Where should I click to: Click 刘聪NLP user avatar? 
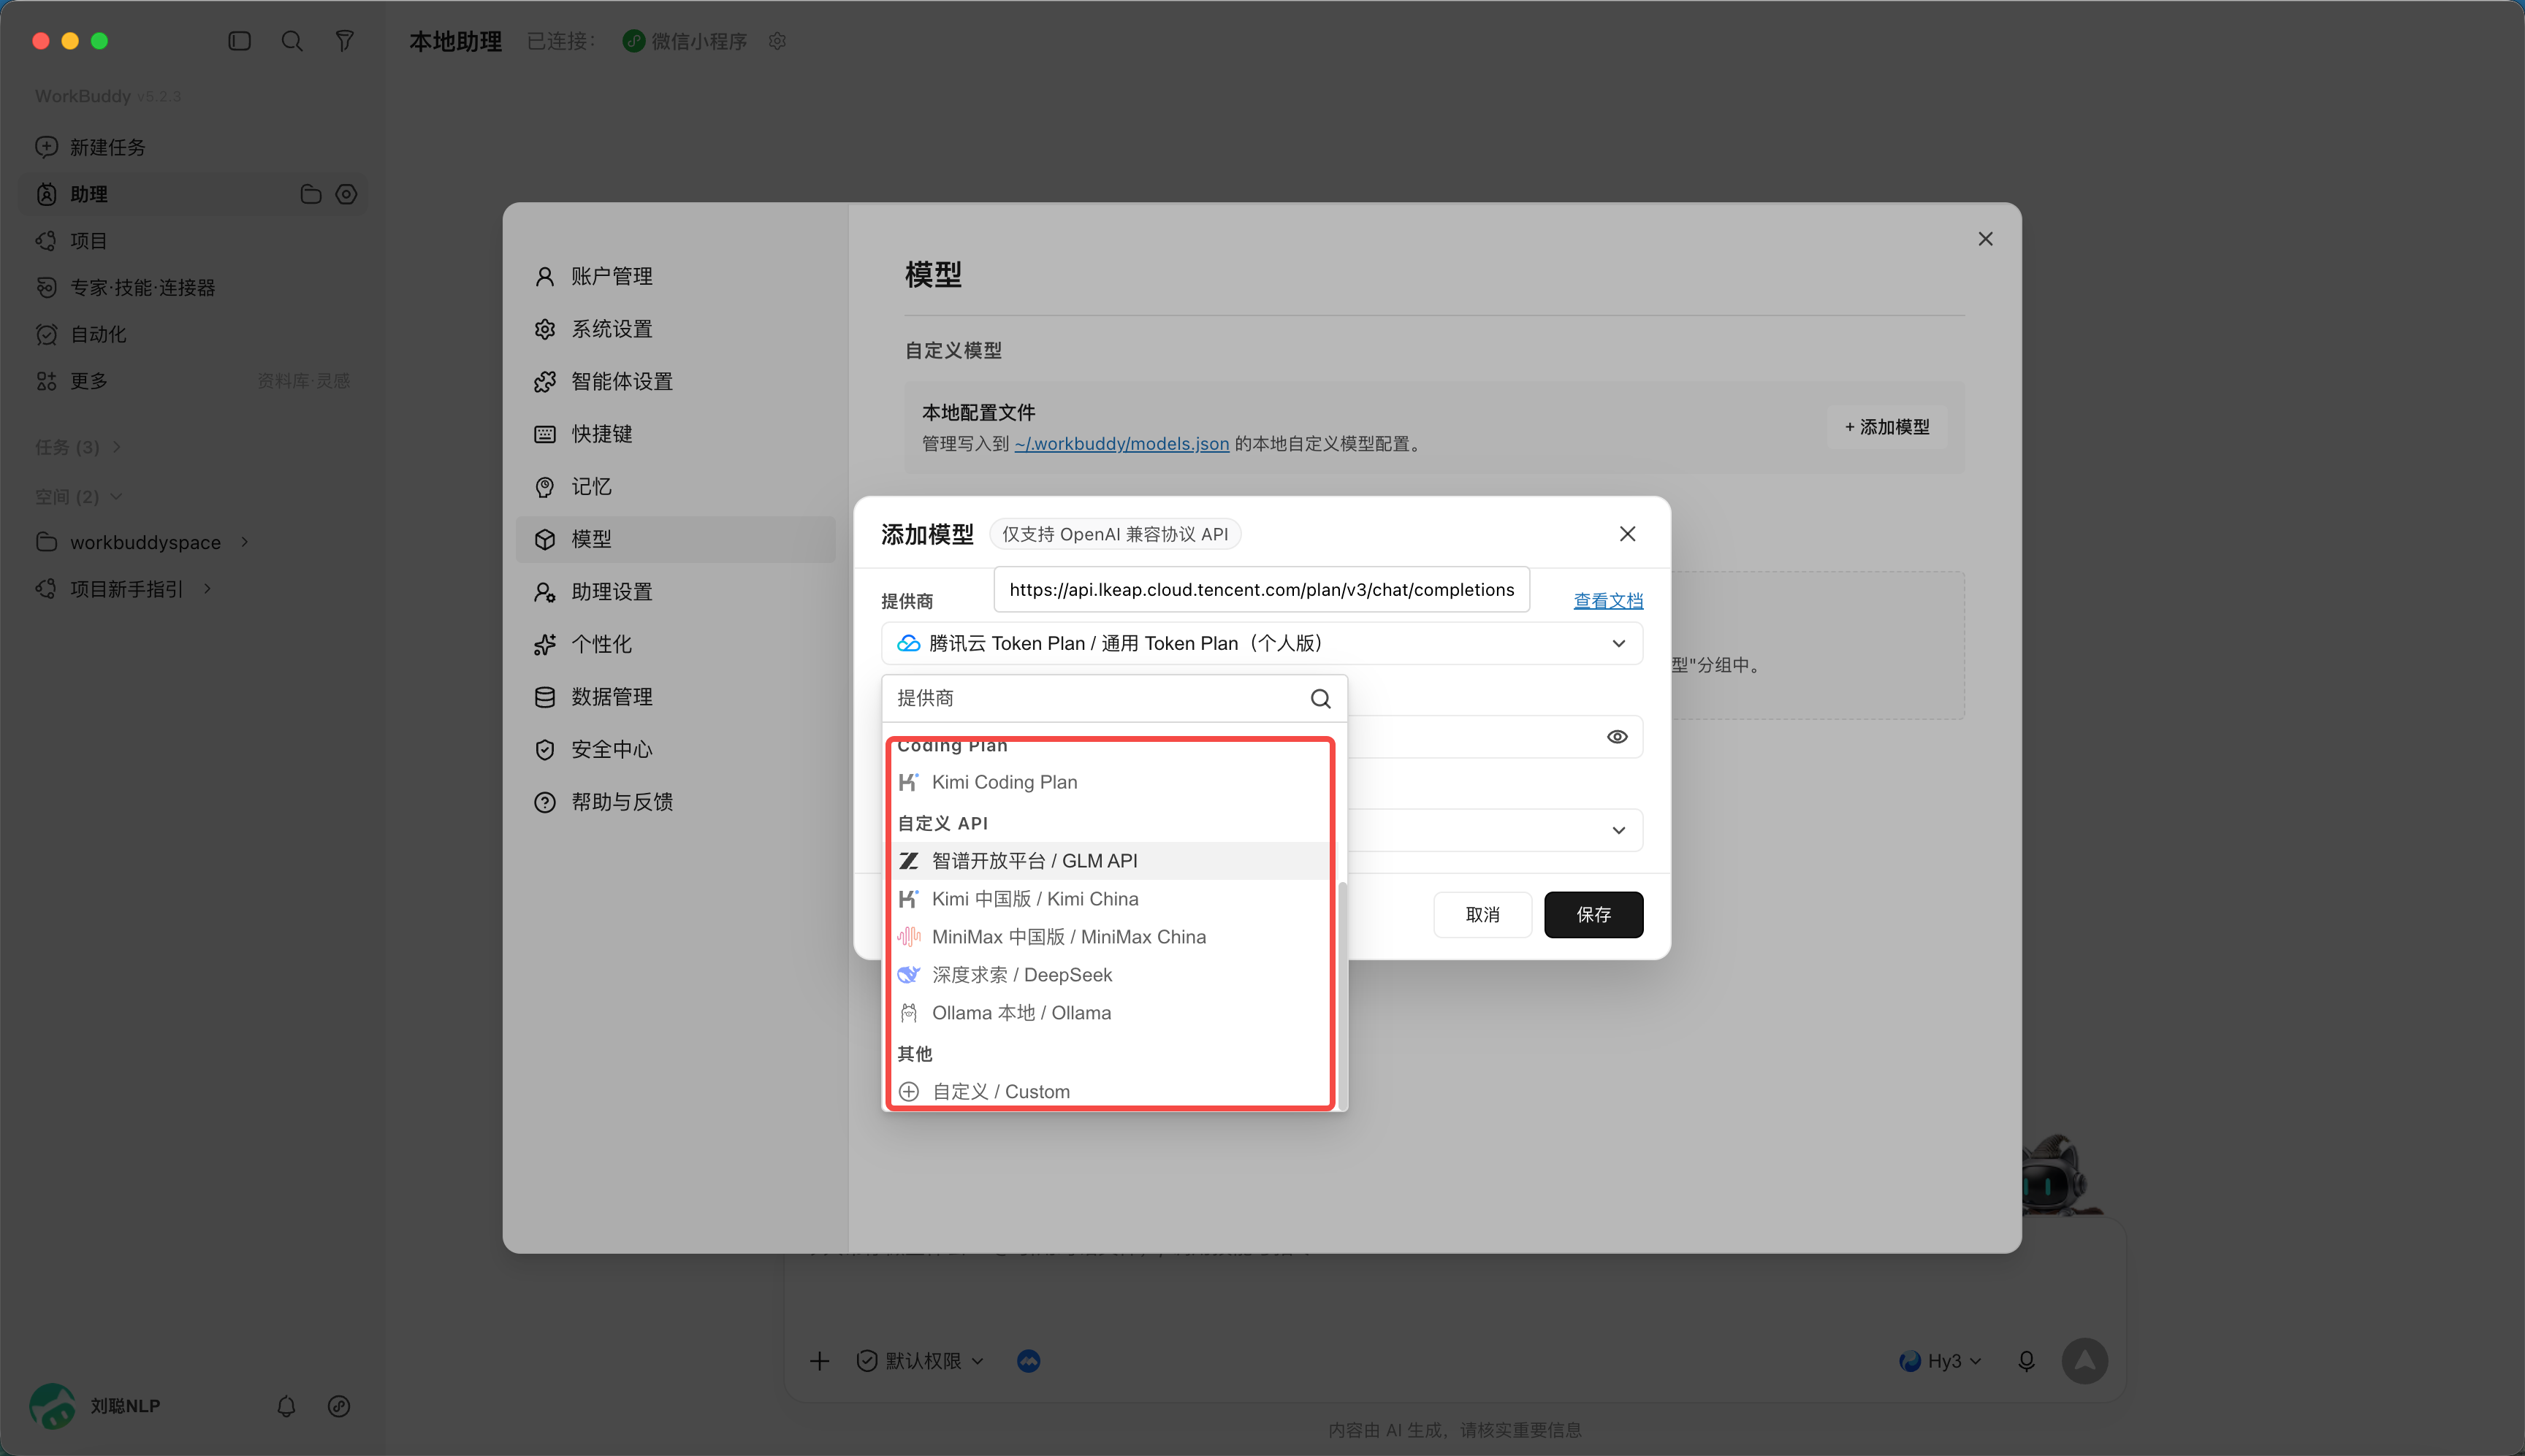pos(52,1406)
